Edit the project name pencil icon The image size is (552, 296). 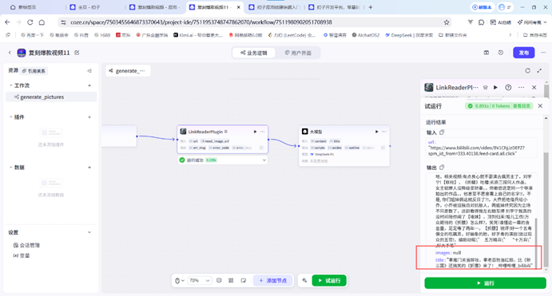[x=77, y=53]
